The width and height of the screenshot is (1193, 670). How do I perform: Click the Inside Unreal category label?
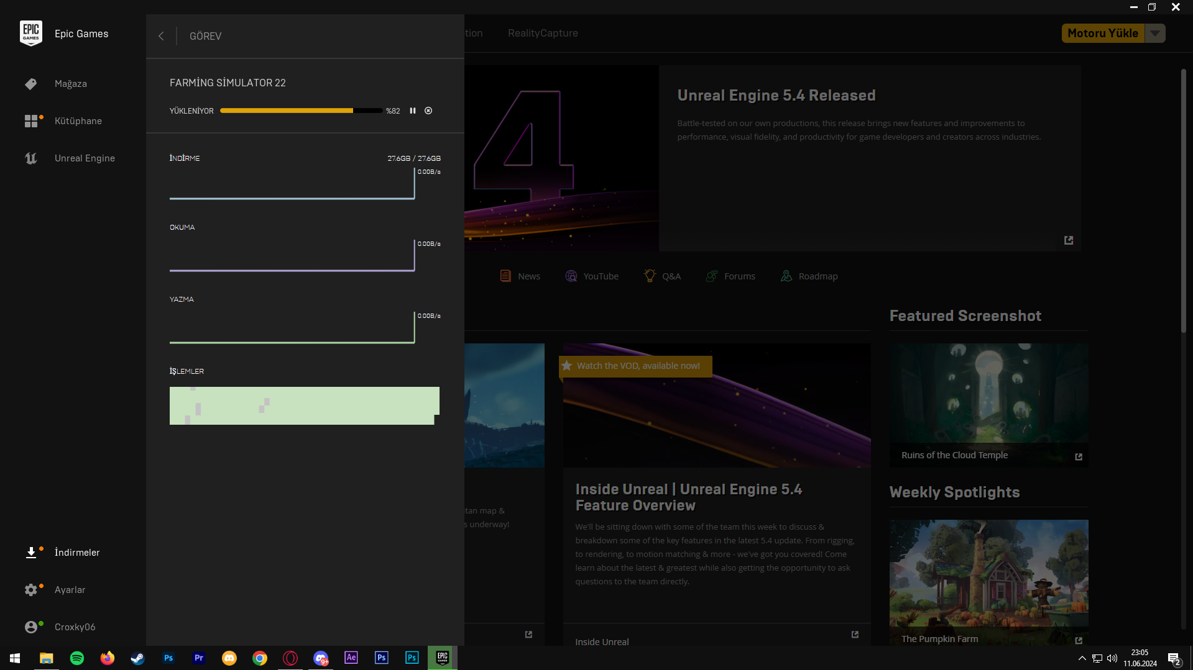pos(602,642)
